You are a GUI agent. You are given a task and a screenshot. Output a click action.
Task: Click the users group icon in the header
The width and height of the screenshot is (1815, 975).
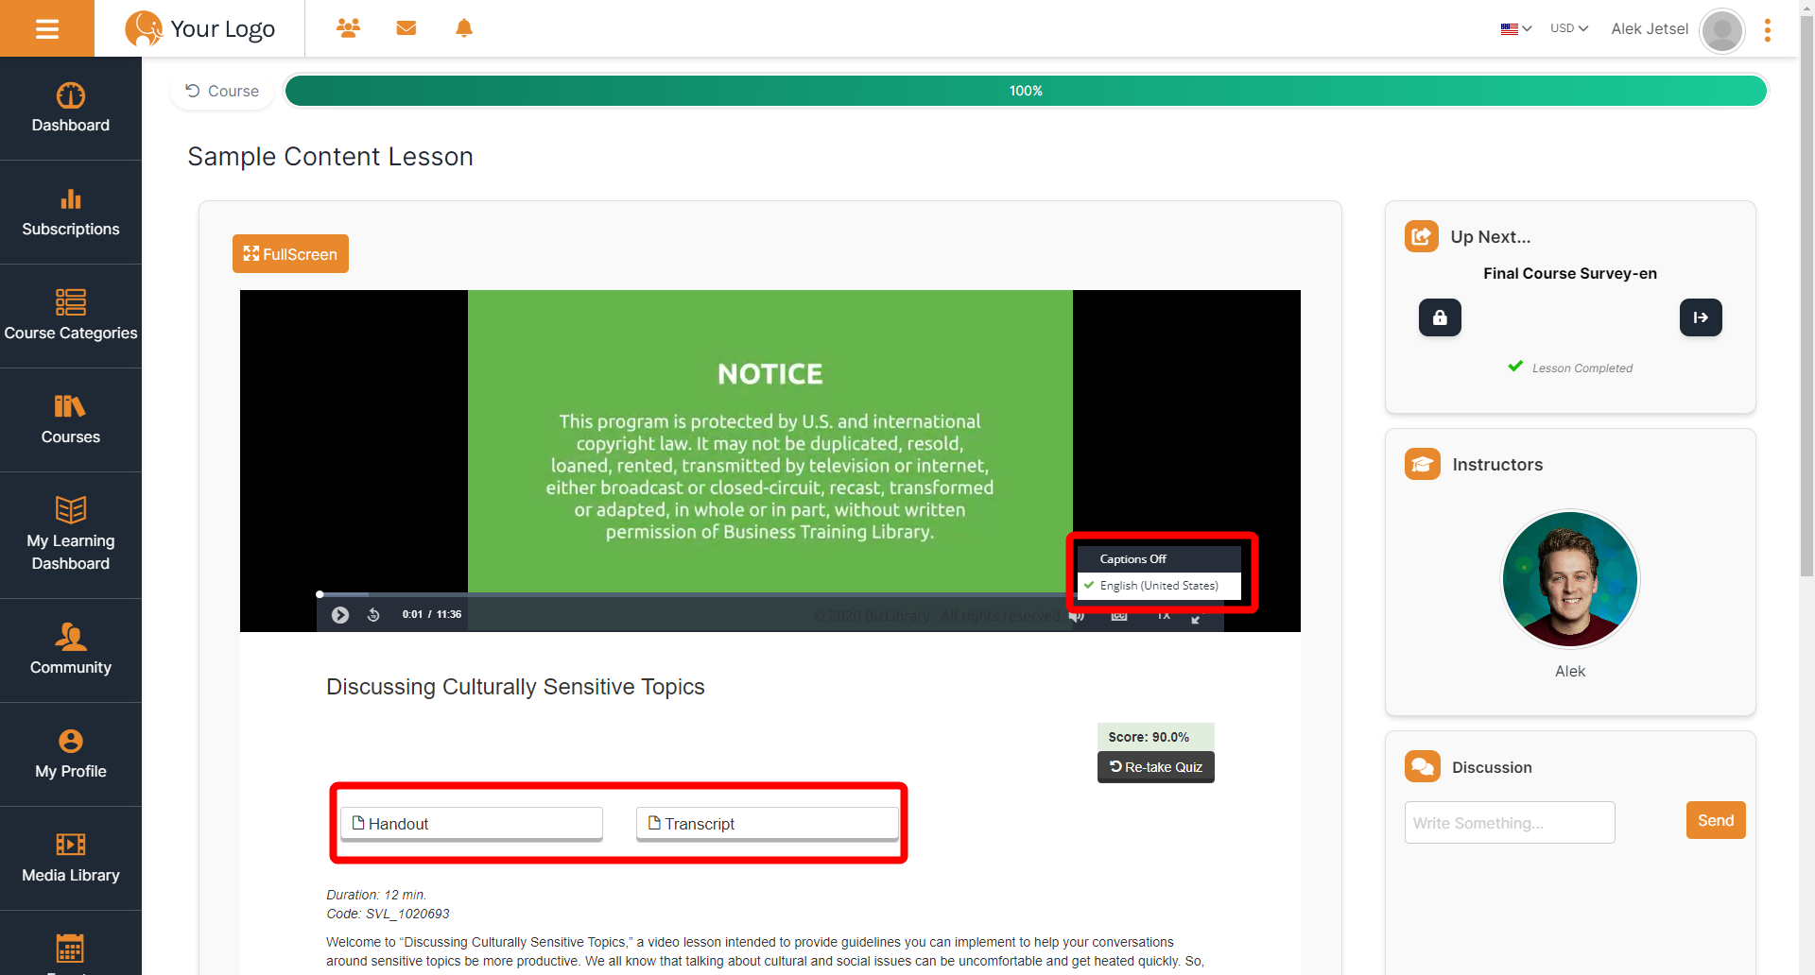tap(348, 28)
